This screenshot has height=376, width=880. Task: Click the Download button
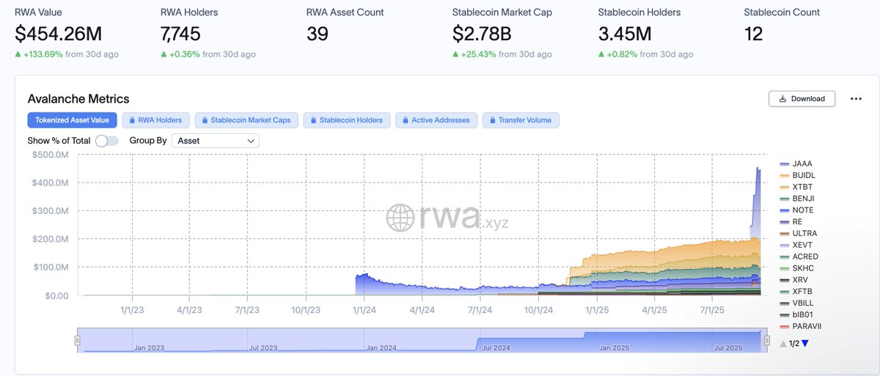(802, 99)
